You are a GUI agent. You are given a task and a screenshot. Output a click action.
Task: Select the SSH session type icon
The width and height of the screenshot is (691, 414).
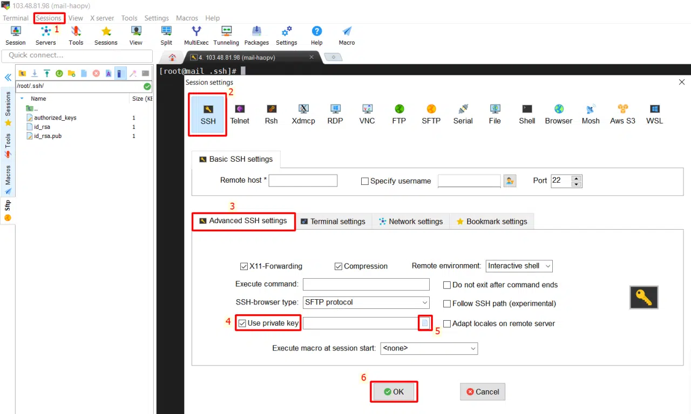coord(208,114)
